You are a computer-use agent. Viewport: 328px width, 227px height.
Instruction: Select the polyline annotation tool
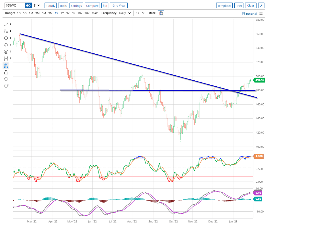[6, 31]
